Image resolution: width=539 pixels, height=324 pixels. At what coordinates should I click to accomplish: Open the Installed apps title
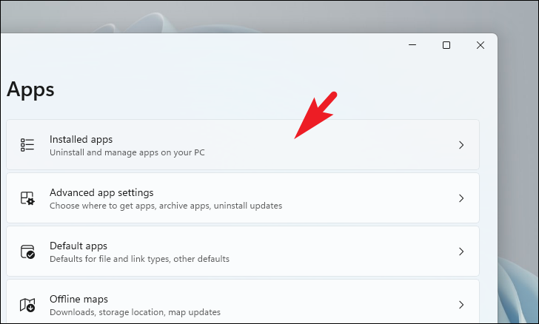[x=81, y=140]
